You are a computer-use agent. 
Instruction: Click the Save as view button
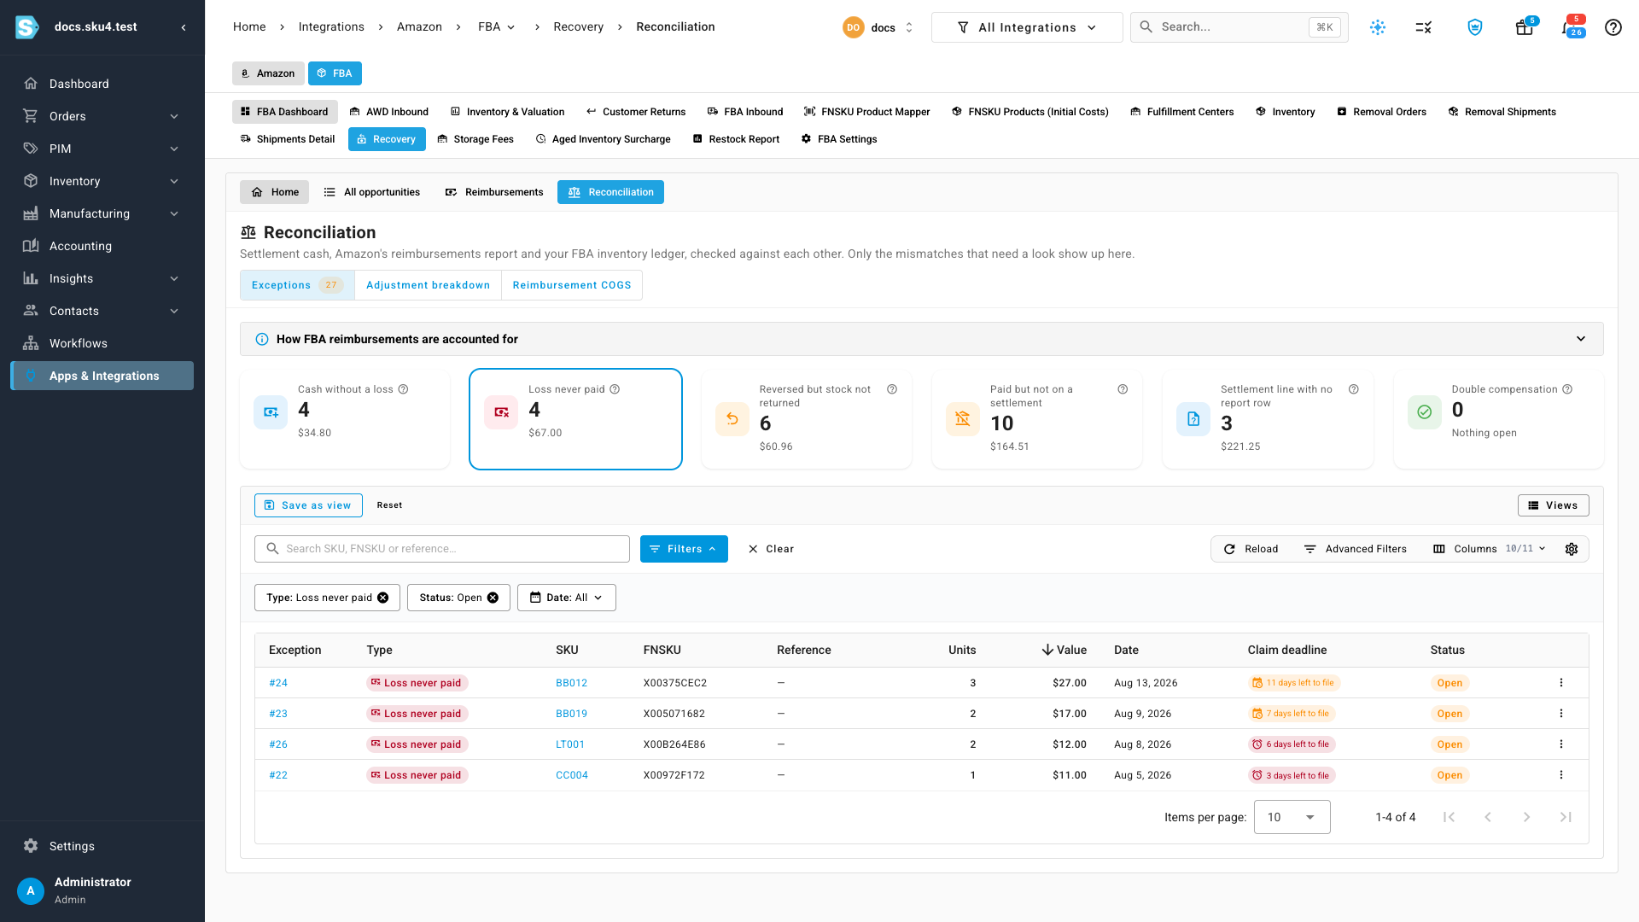308,505
